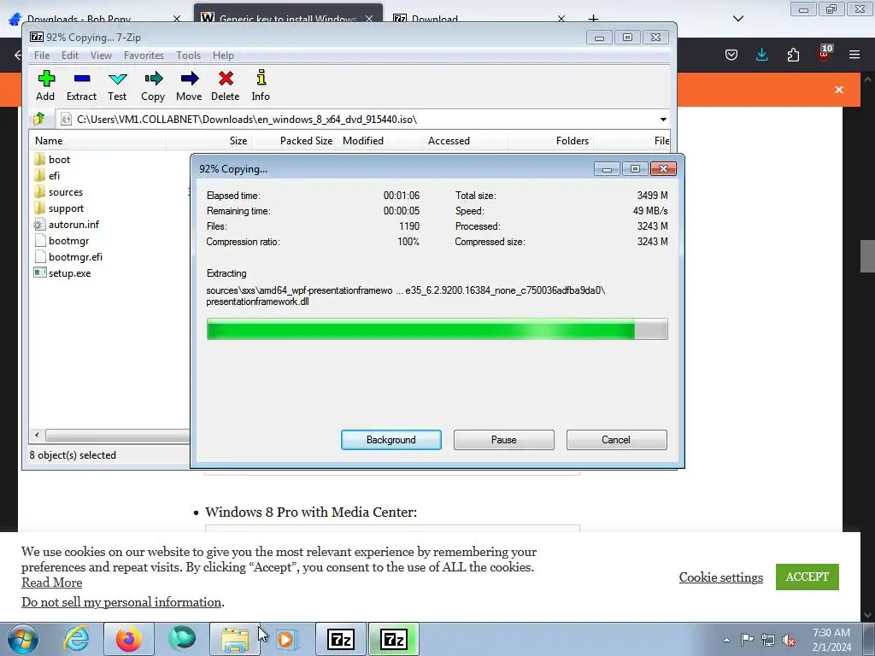Sort by Folders column header
This screenshot has width=875, height=656.
click(550, 141)
